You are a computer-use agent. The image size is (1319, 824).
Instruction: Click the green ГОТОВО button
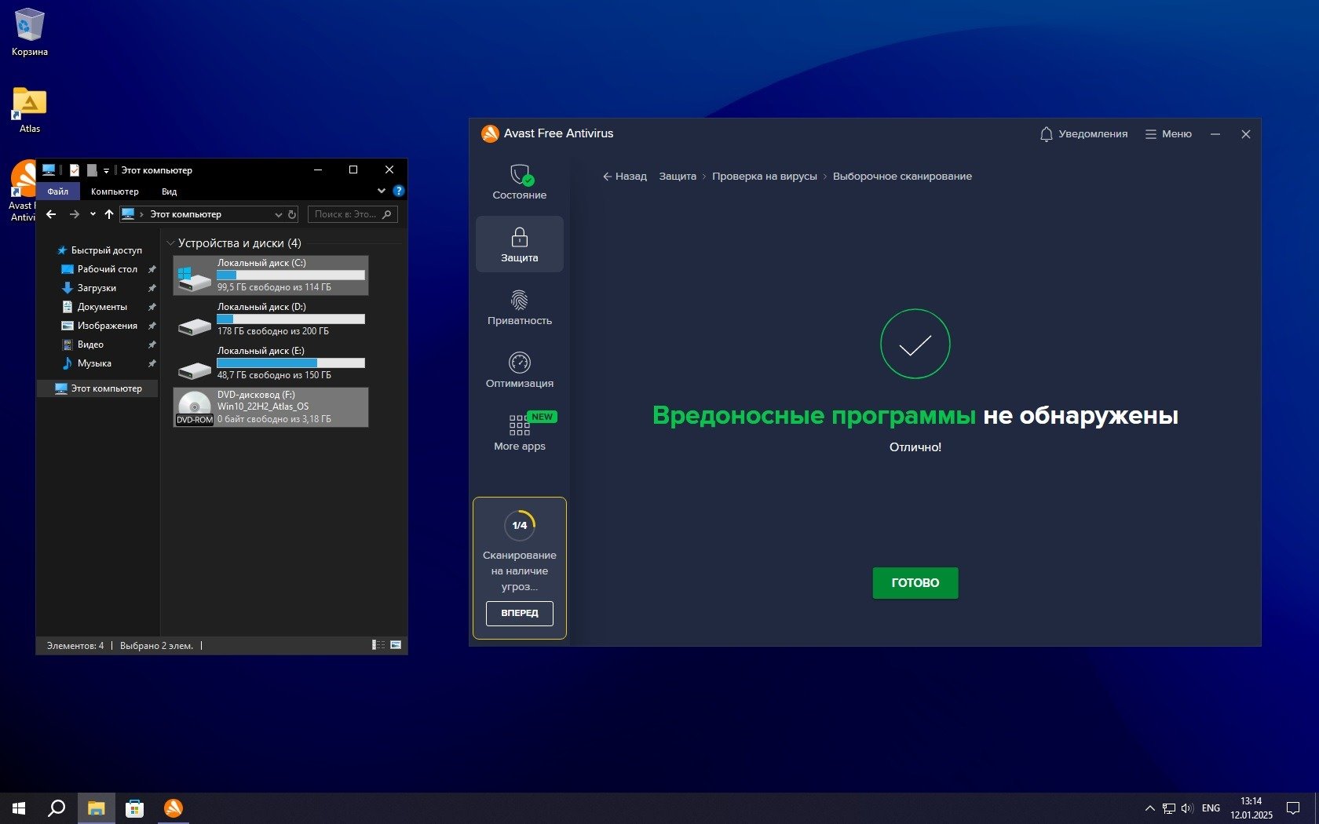915,582
